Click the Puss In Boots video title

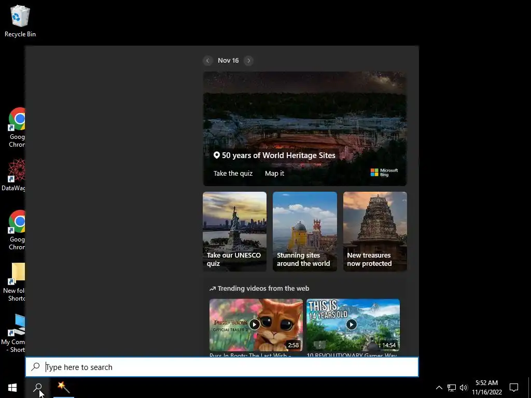coord(250,355)
